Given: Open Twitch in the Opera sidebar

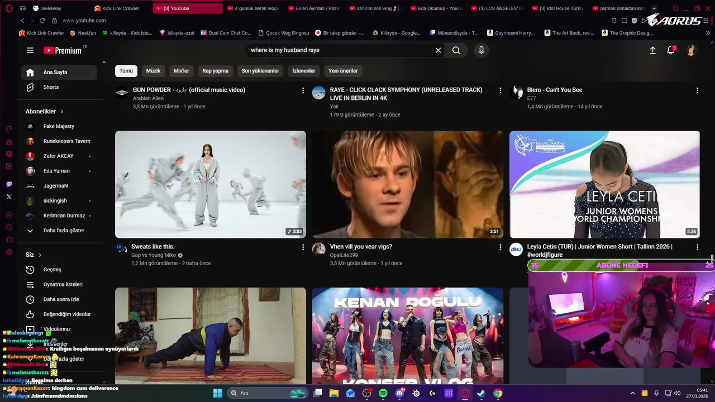Looking at the screenshot, I should pyautogui.click(x=9, y=185).
